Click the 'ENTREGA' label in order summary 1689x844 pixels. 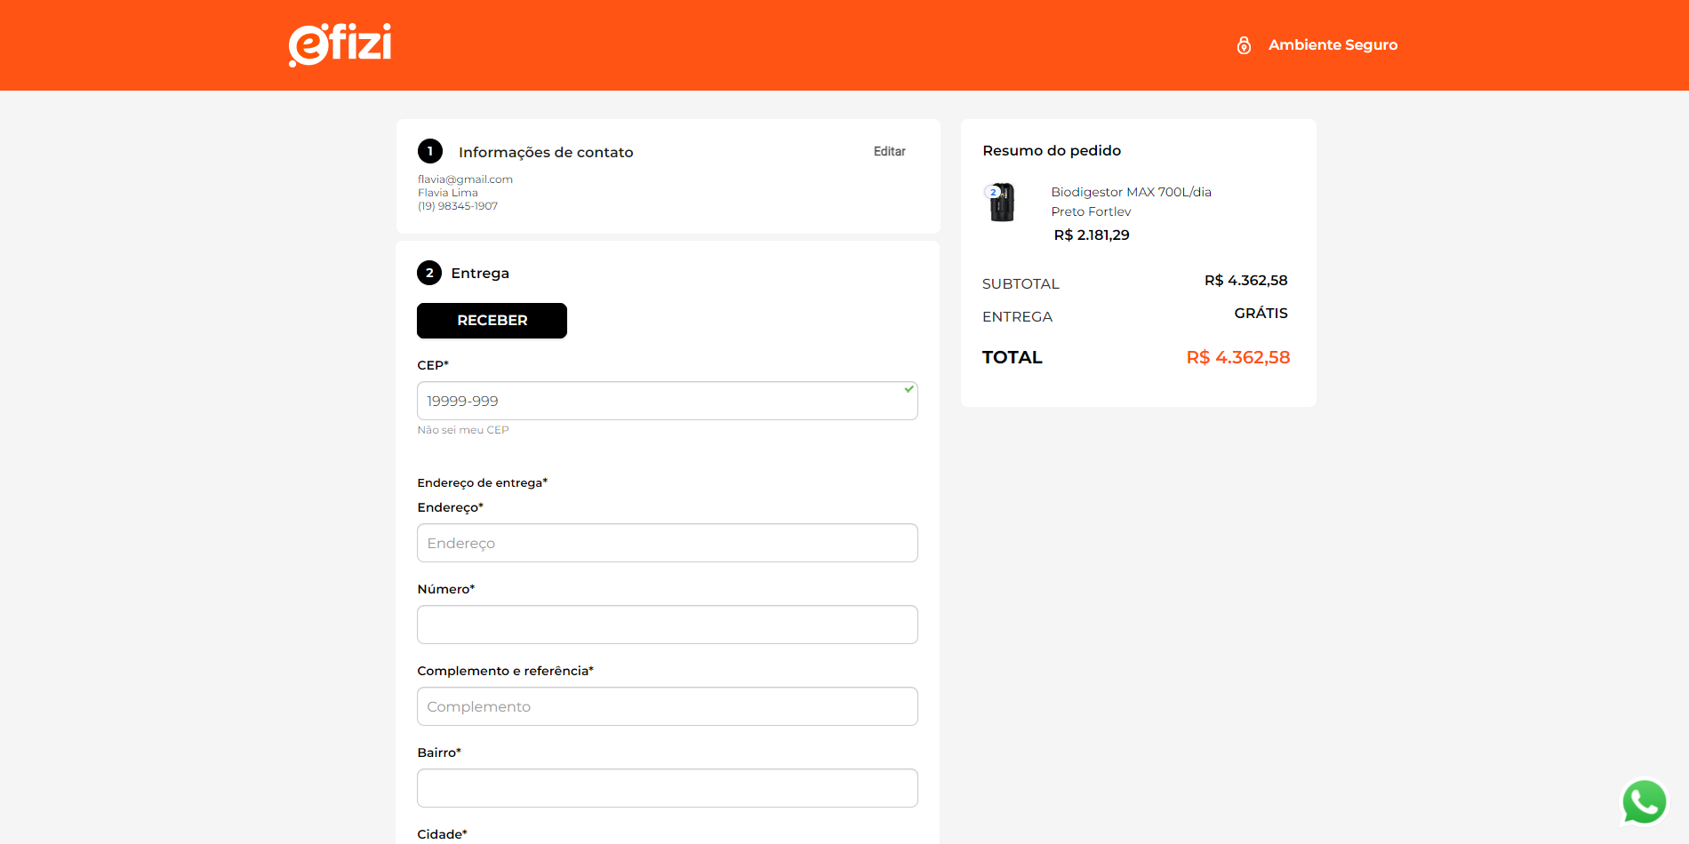(x=1017, y=317)
